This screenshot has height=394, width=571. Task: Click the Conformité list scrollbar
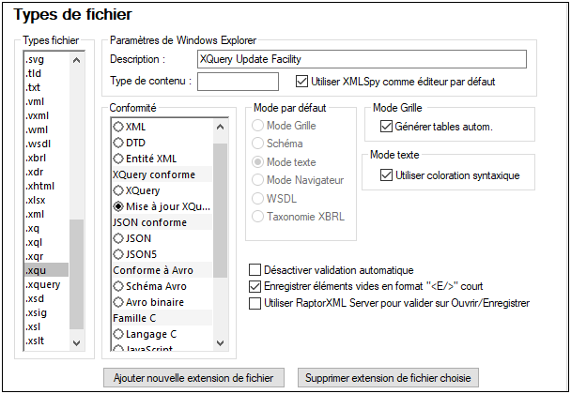pos(223,235)
